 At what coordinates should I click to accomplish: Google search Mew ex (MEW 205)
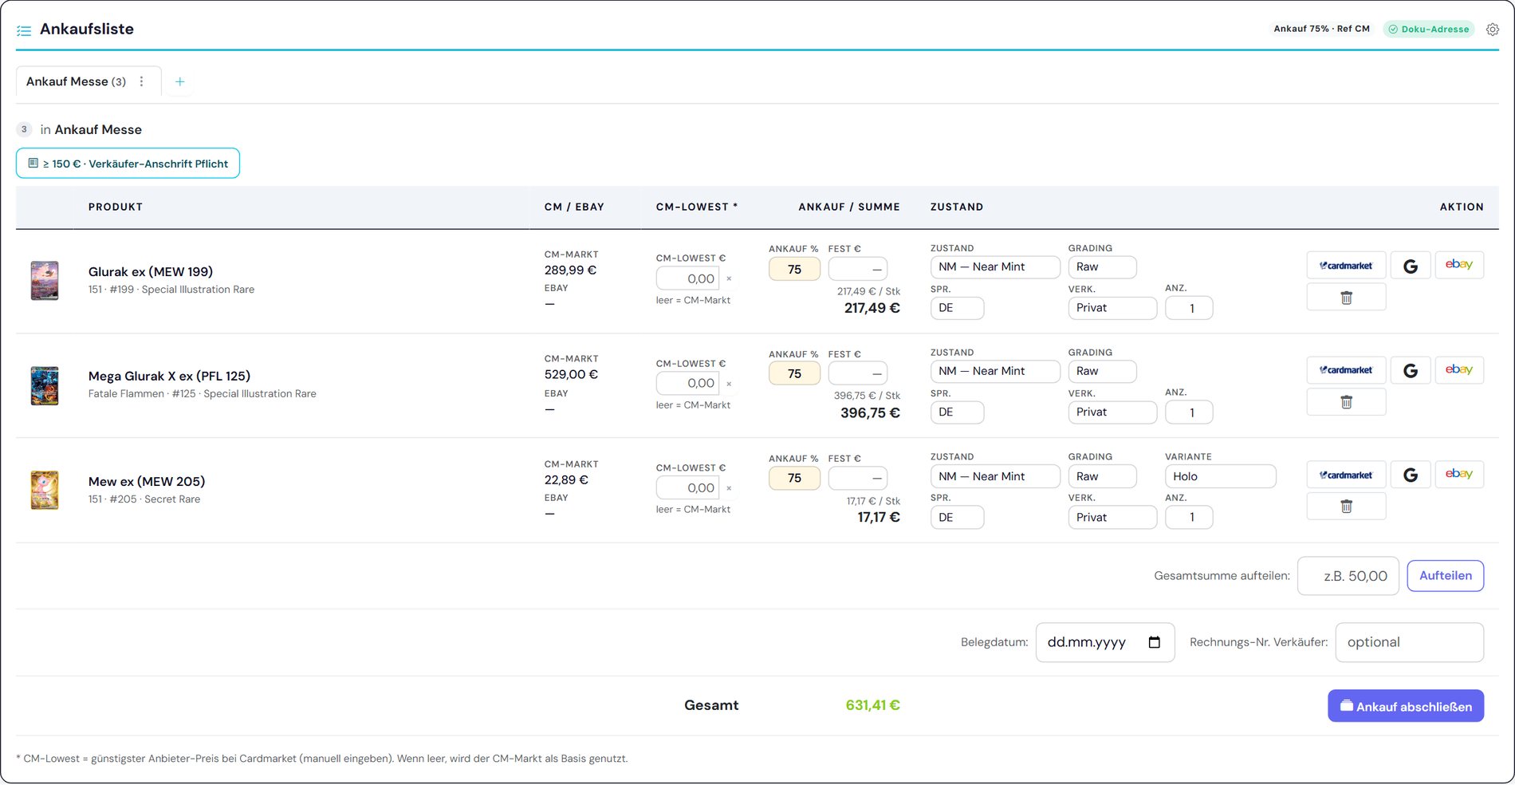pyautogui.click(x=1411, y=475)
